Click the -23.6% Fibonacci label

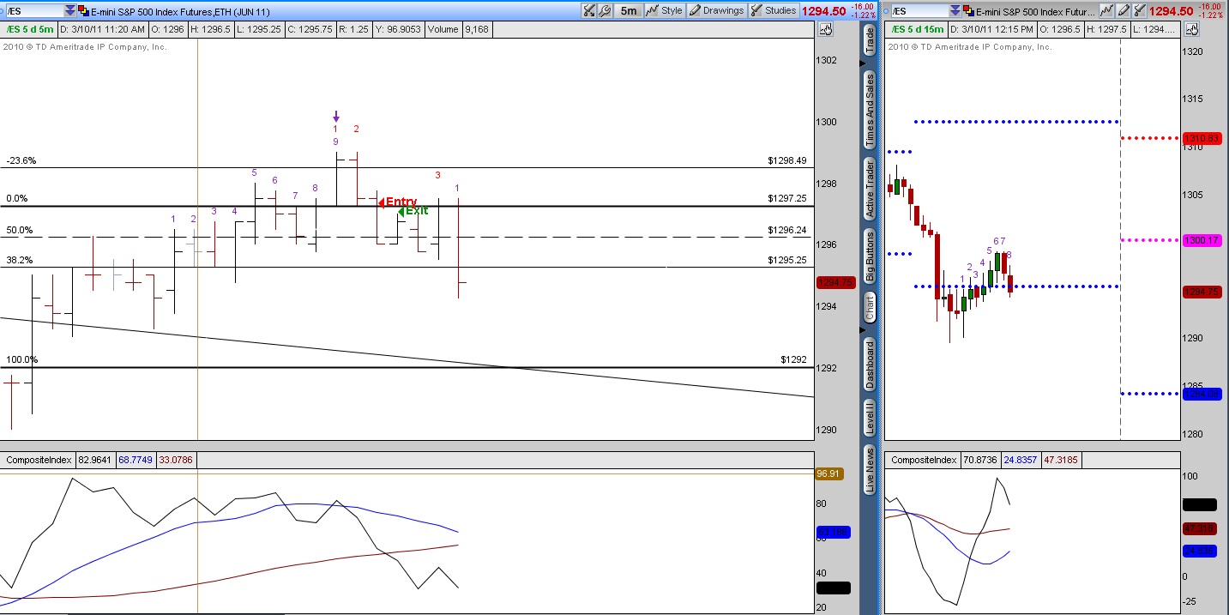tap(21, 160)
